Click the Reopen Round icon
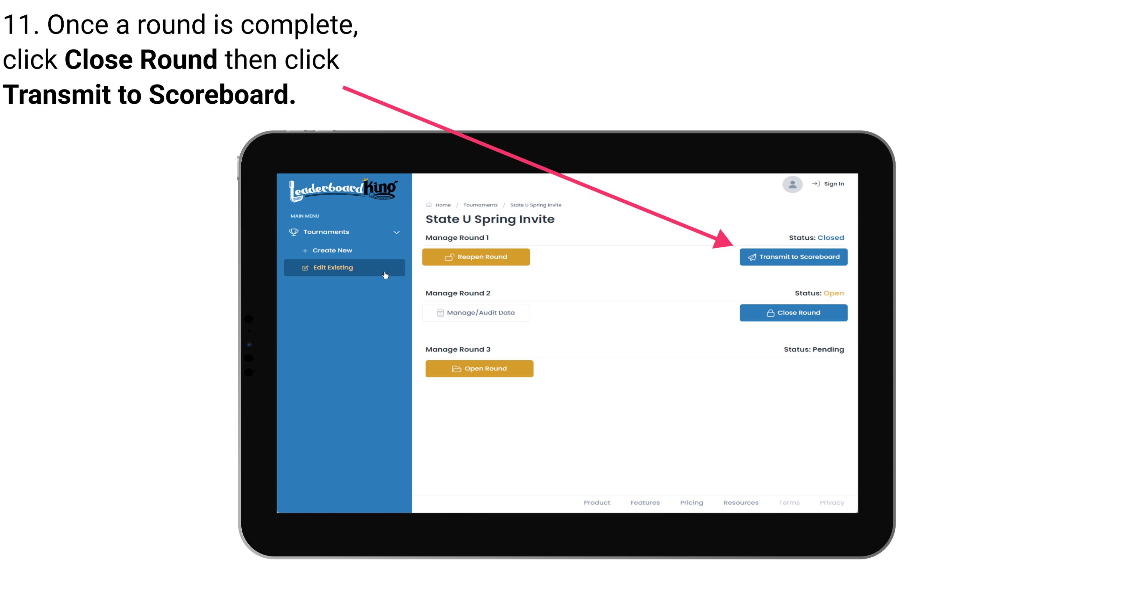Viewport: 1131px width, 608px height. (450, 256)
